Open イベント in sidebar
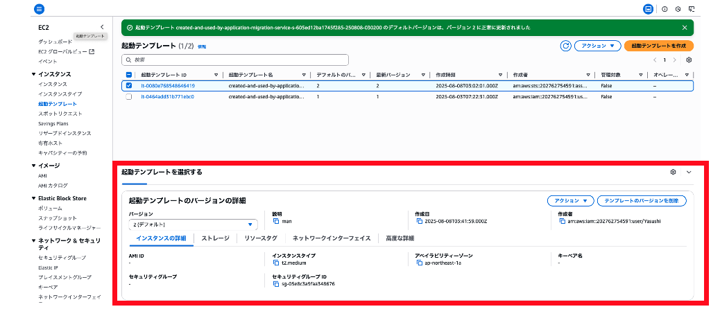The height and width of the screenshot is (318, 720). (x=48, y=61)
